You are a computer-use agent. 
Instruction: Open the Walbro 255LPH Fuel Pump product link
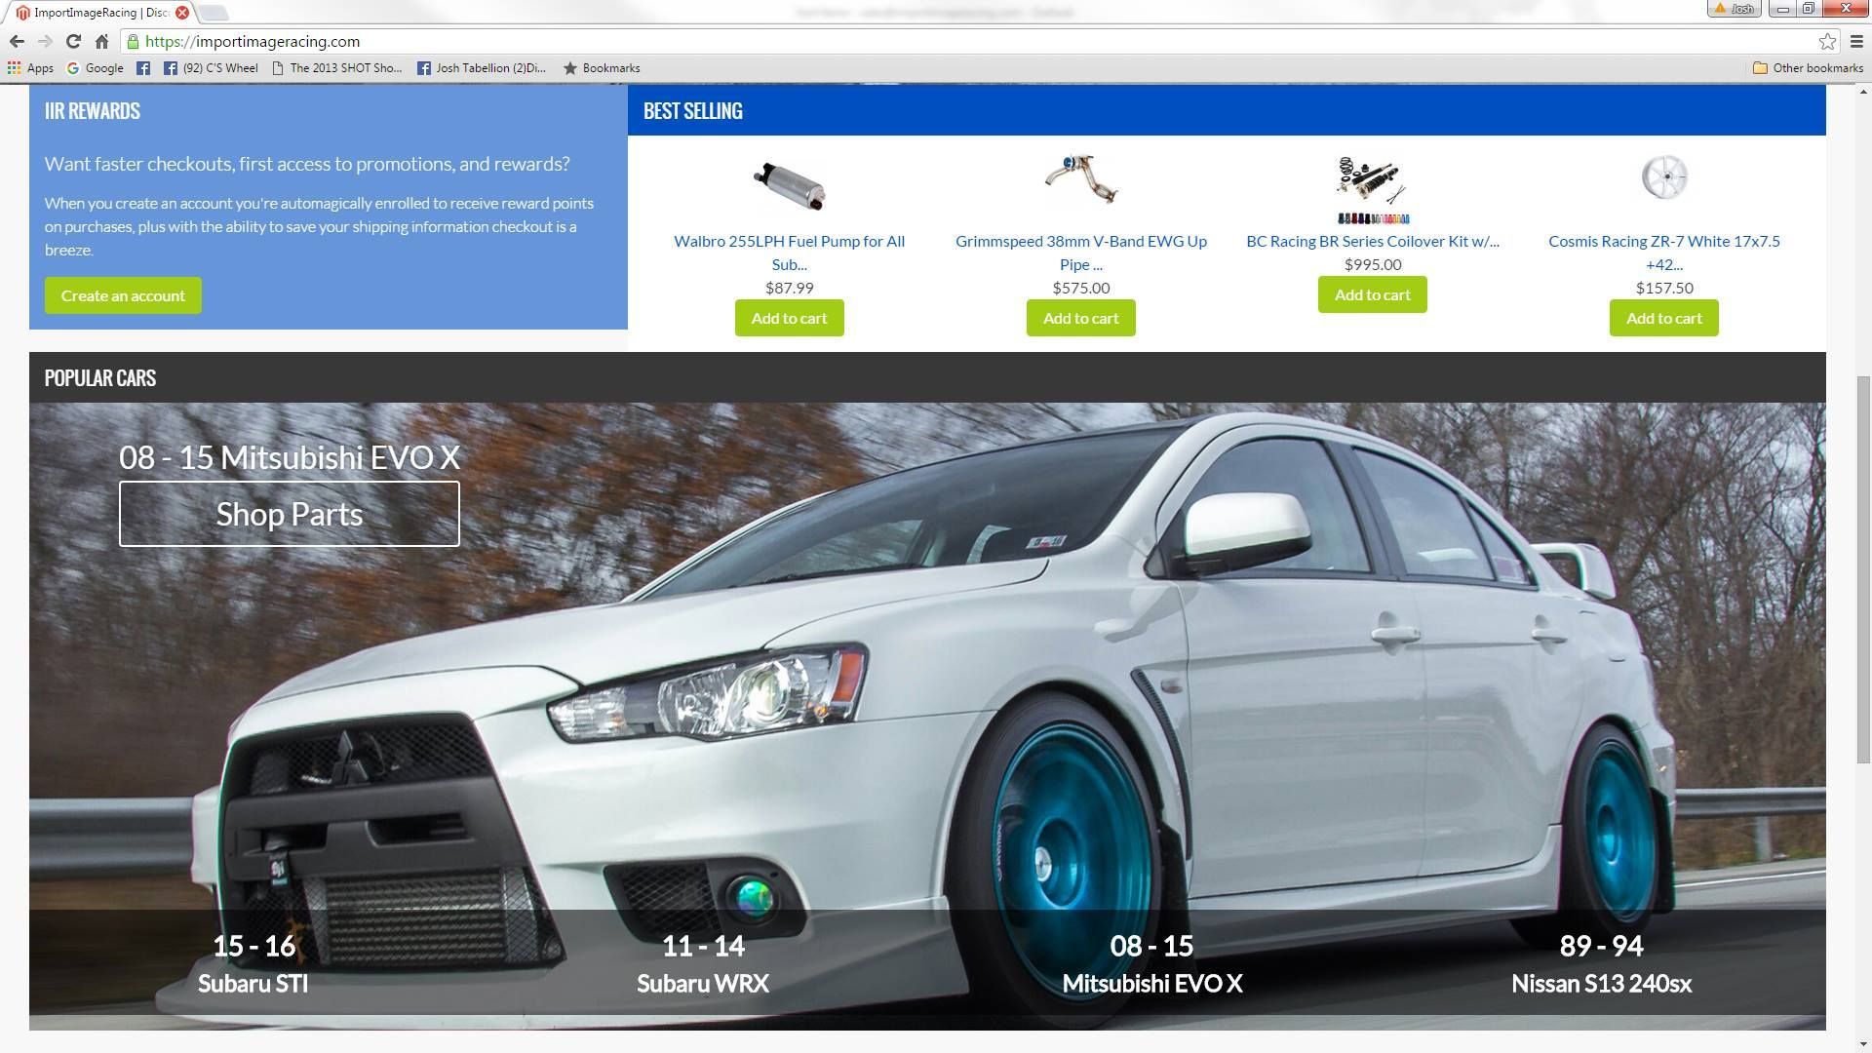point(789,253)
